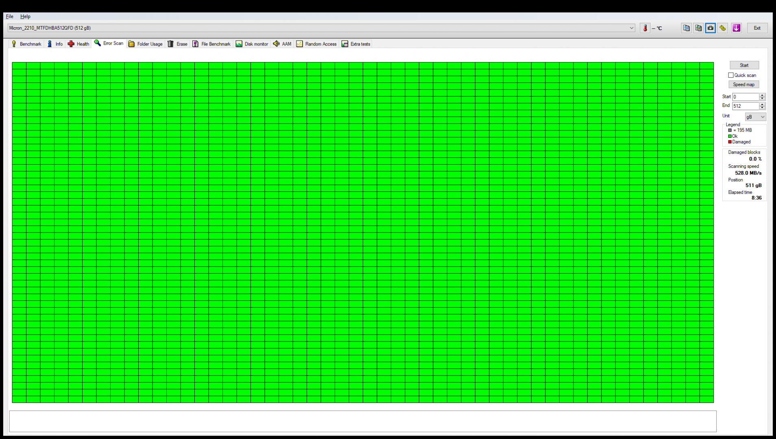Switch to the File Benchmark tab

tap(211, 44)
